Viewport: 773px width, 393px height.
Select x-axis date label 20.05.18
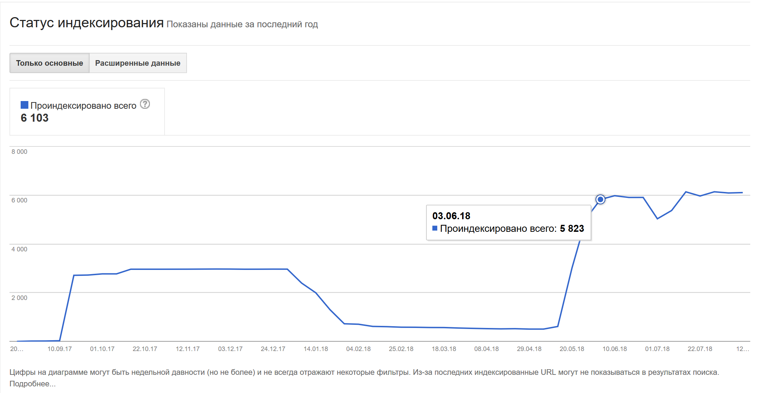572,349
